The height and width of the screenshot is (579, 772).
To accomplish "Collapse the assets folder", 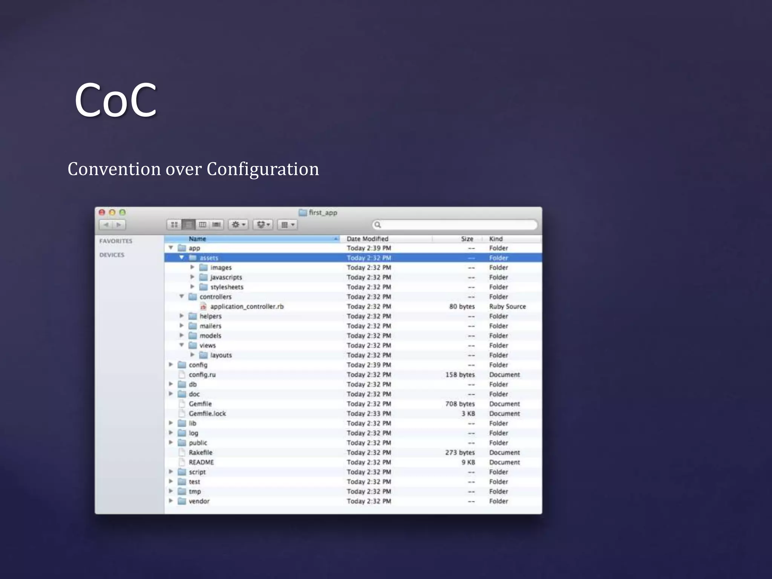I will click(182, 257).
